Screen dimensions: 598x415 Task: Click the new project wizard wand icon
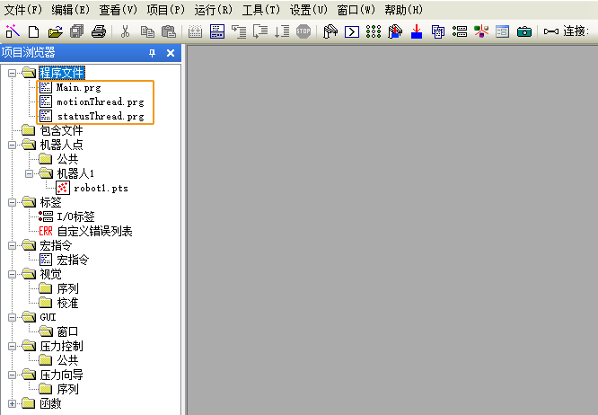pos(13,31)
